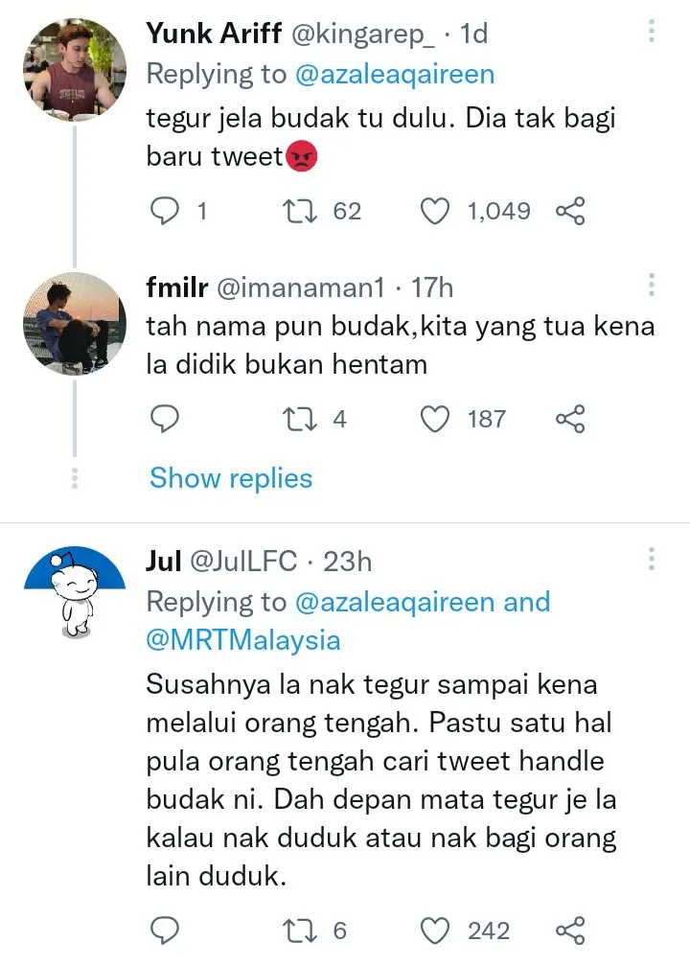Image resolution: width=690 pixels, height=966 pixels.
Task: Like fmilr's tweet with 187 likes
Action: click(x=436, y=419)
